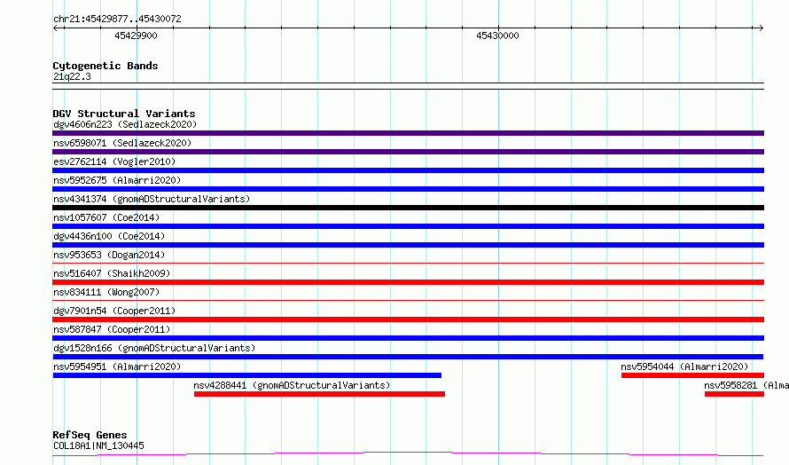This screenshot has height=465, width=789.
Task: Click the cytogenetic band 21q22.3 outline bar
Action: pyautogui.click(x=408, y=86)
